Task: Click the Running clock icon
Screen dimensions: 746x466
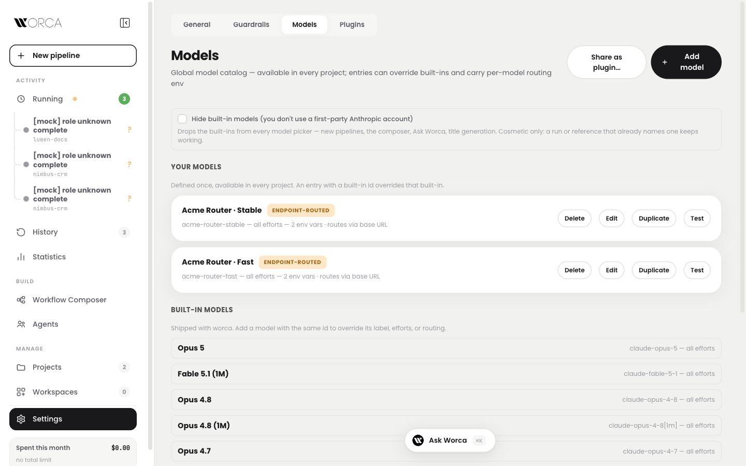Action: pyautogui.click(x=21, y=99)
